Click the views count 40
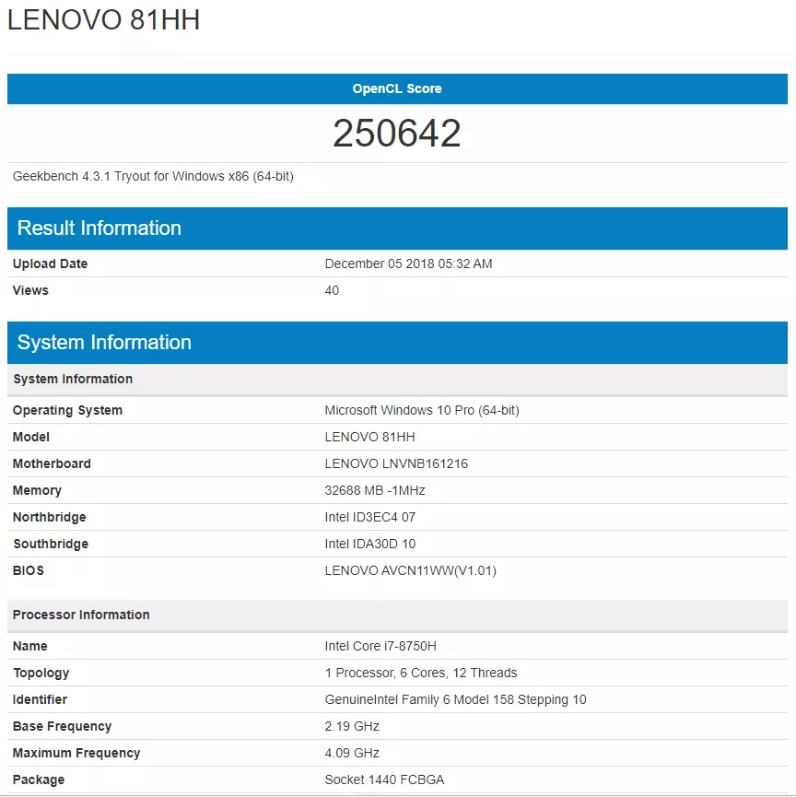The image size is (796, 797). (x=332, y=291)
